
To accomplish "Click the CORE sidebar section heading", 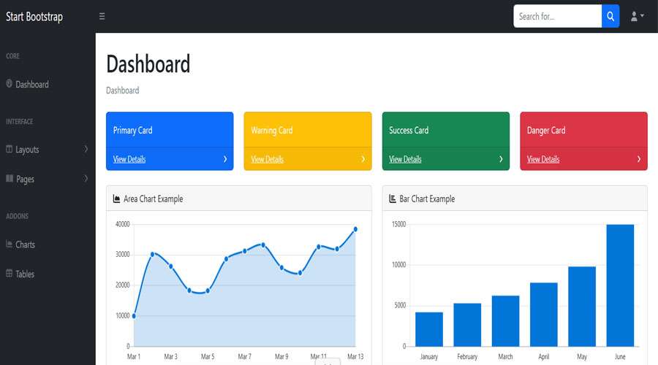I will (x=12, y=55).
